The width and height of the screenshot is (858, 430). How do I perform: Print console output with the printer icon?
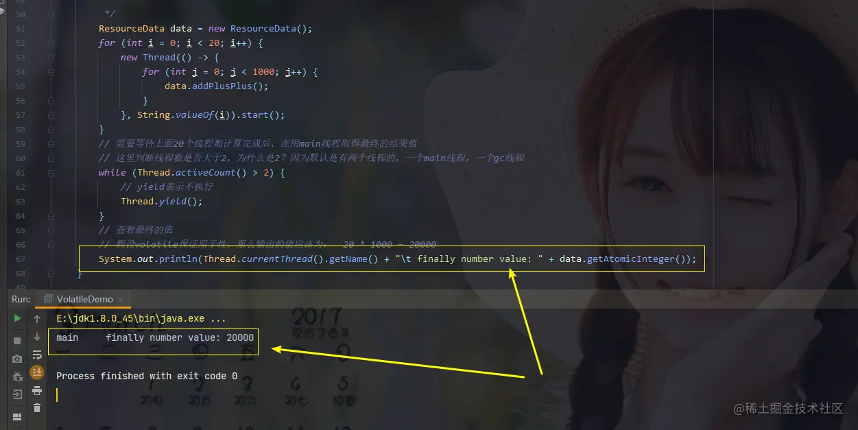point(37,390)
